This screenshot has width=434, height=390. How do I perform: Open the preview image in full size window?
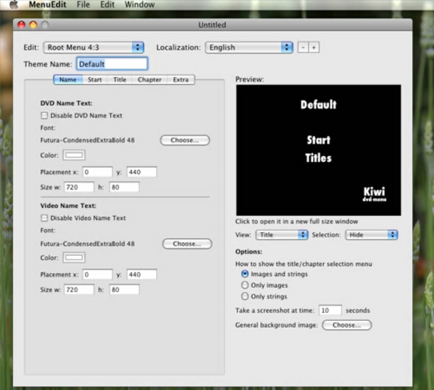(318, 150)
